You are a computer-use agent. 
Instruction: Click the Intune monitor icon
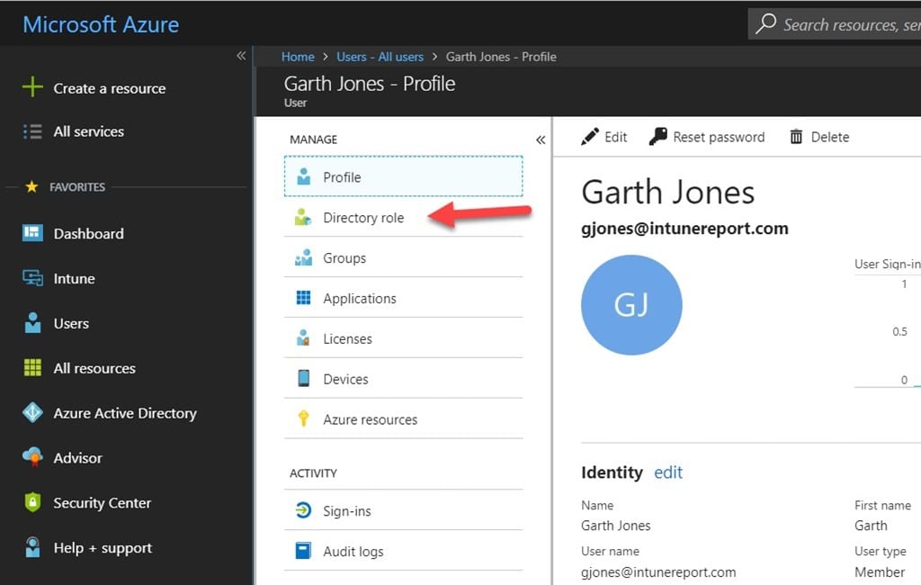coord(32,277)
